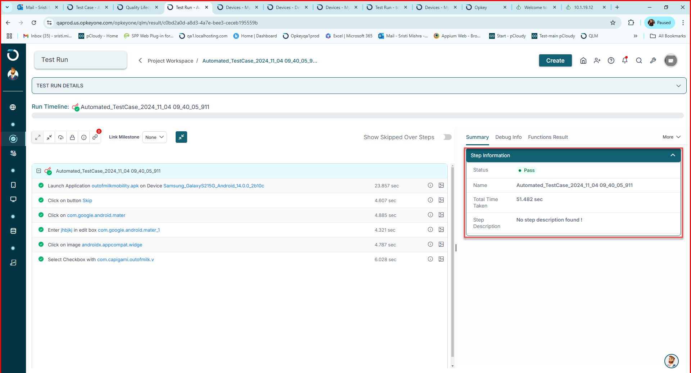Open the home icon in the header
Viewport: 691px width, 373px height.
click(583, 60)
